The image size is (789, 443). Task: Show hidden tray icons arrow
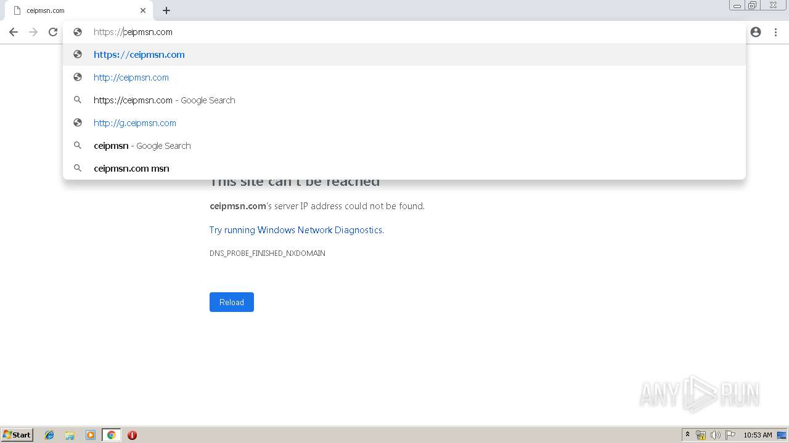coord(687,435)
